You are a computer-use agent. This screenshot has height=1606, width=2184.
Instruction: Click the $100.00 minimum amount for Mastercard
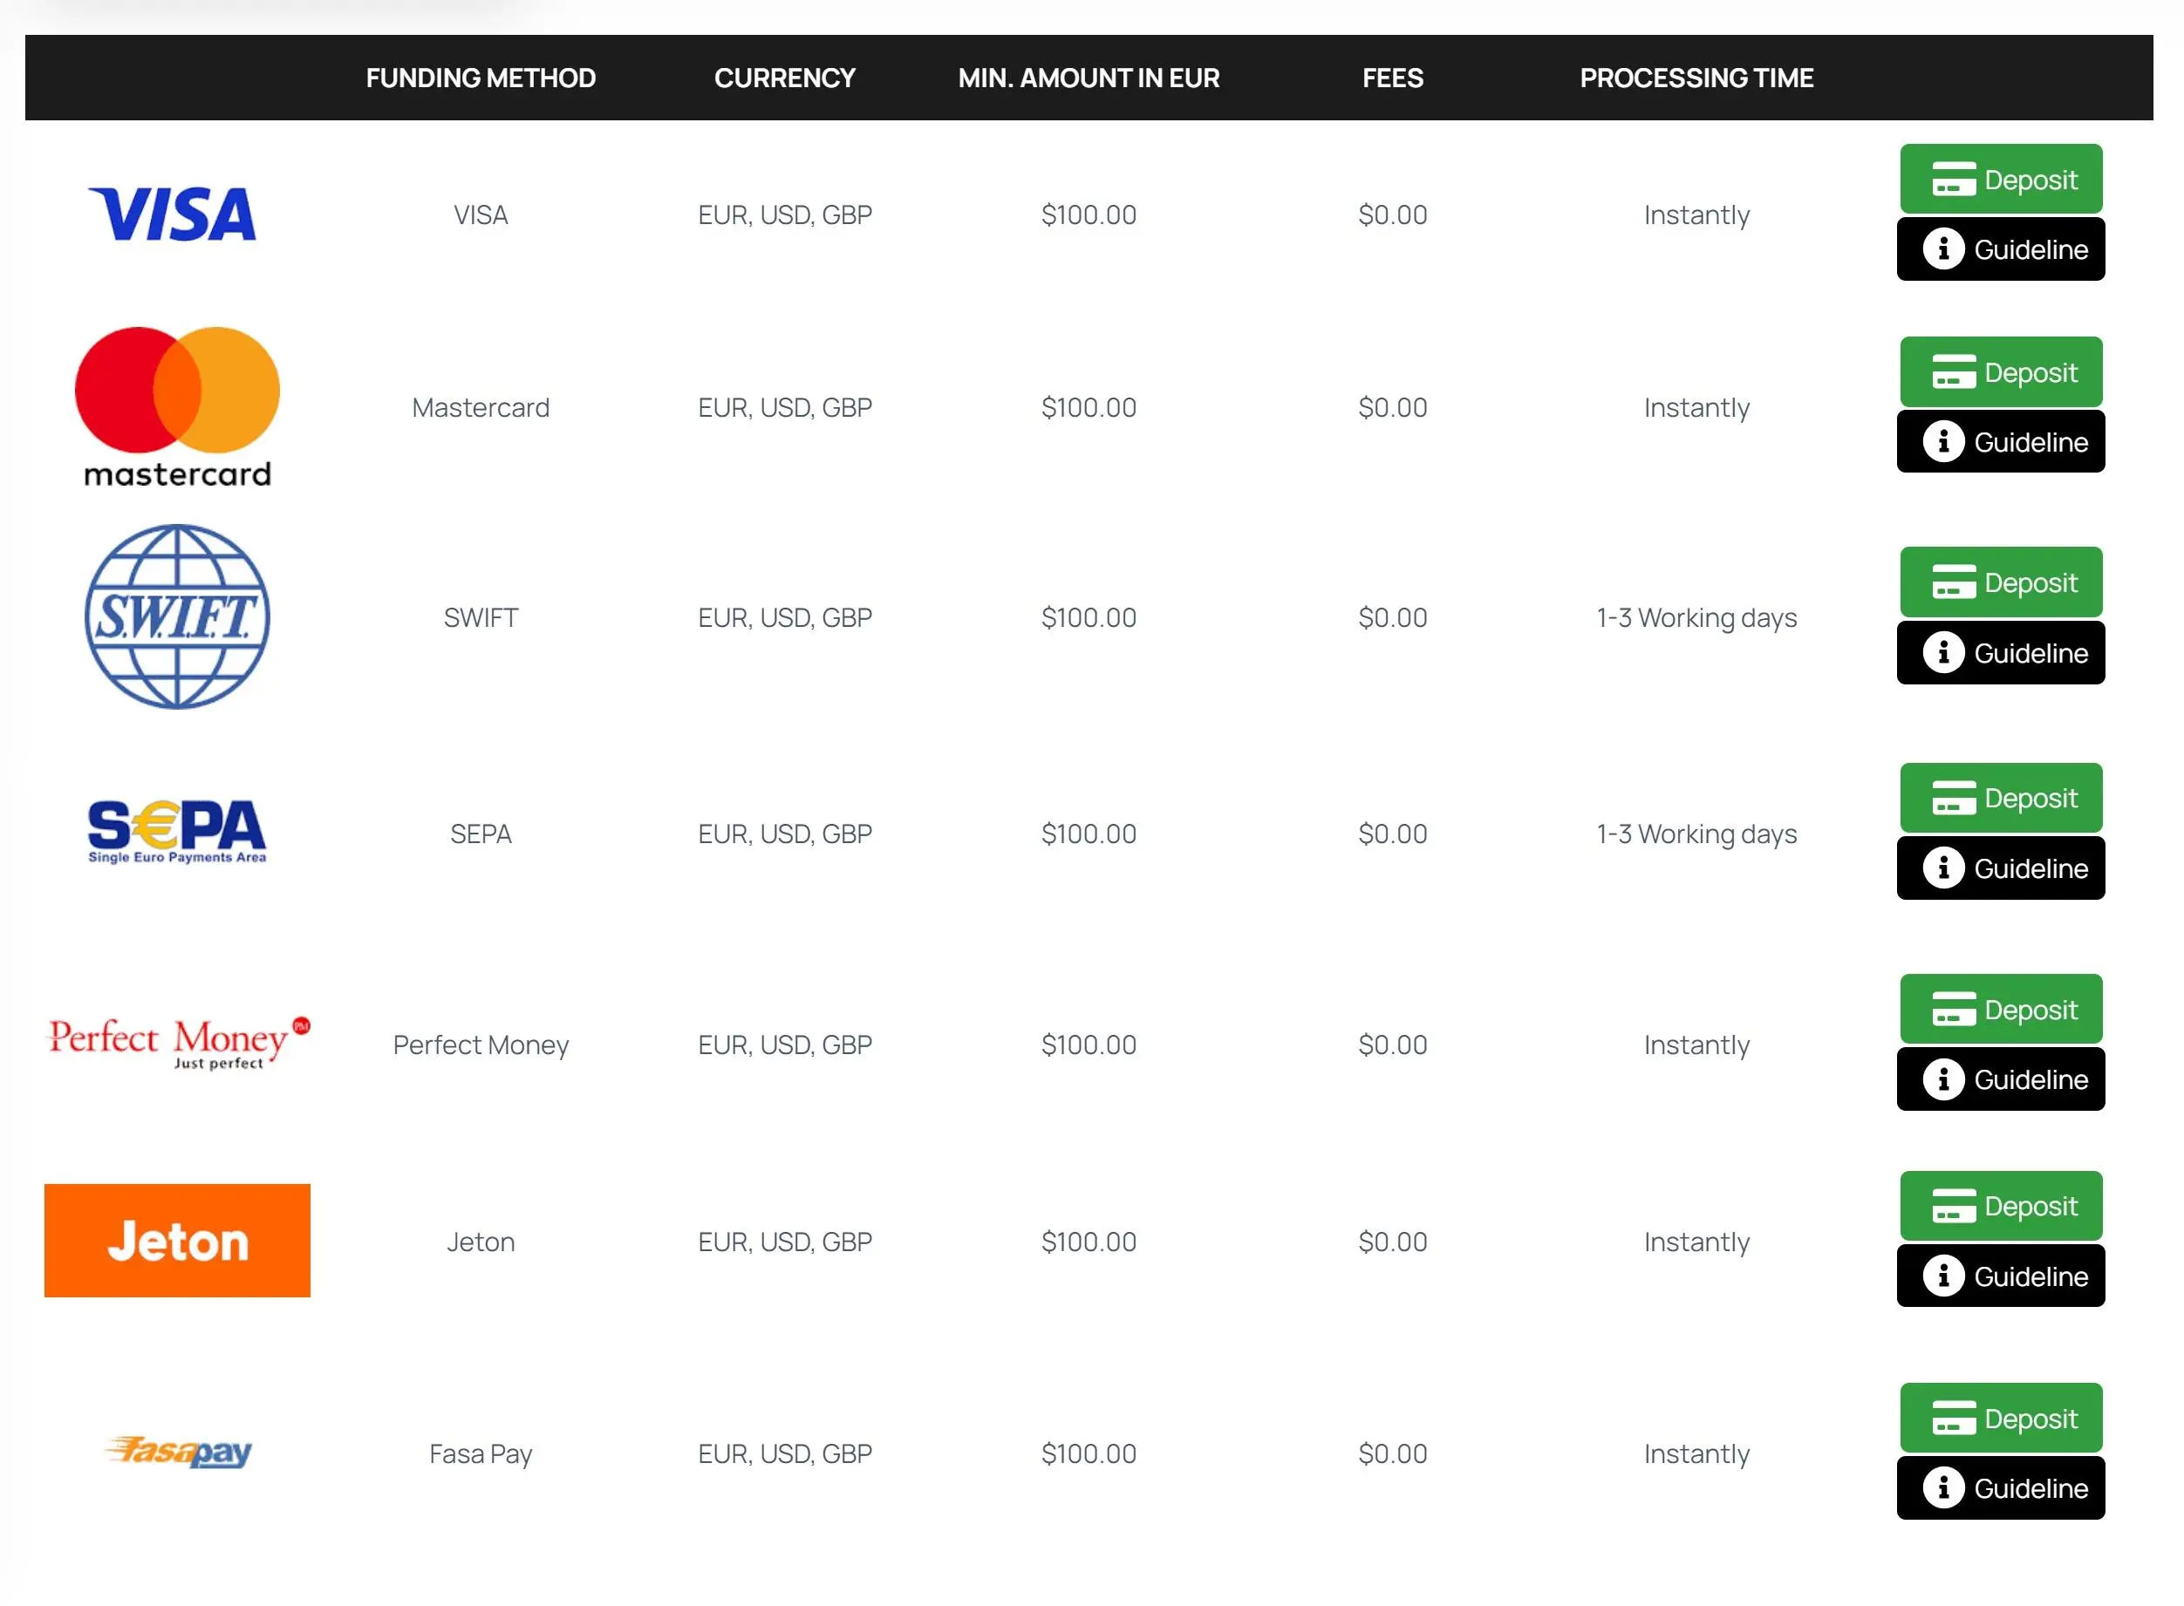(1089, 407)
